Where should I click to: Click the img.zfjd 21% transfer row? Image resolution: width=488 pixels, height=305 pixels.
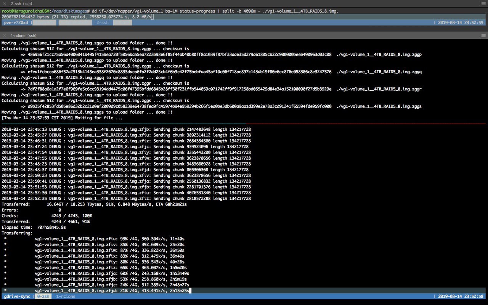[x=96, y=291]
